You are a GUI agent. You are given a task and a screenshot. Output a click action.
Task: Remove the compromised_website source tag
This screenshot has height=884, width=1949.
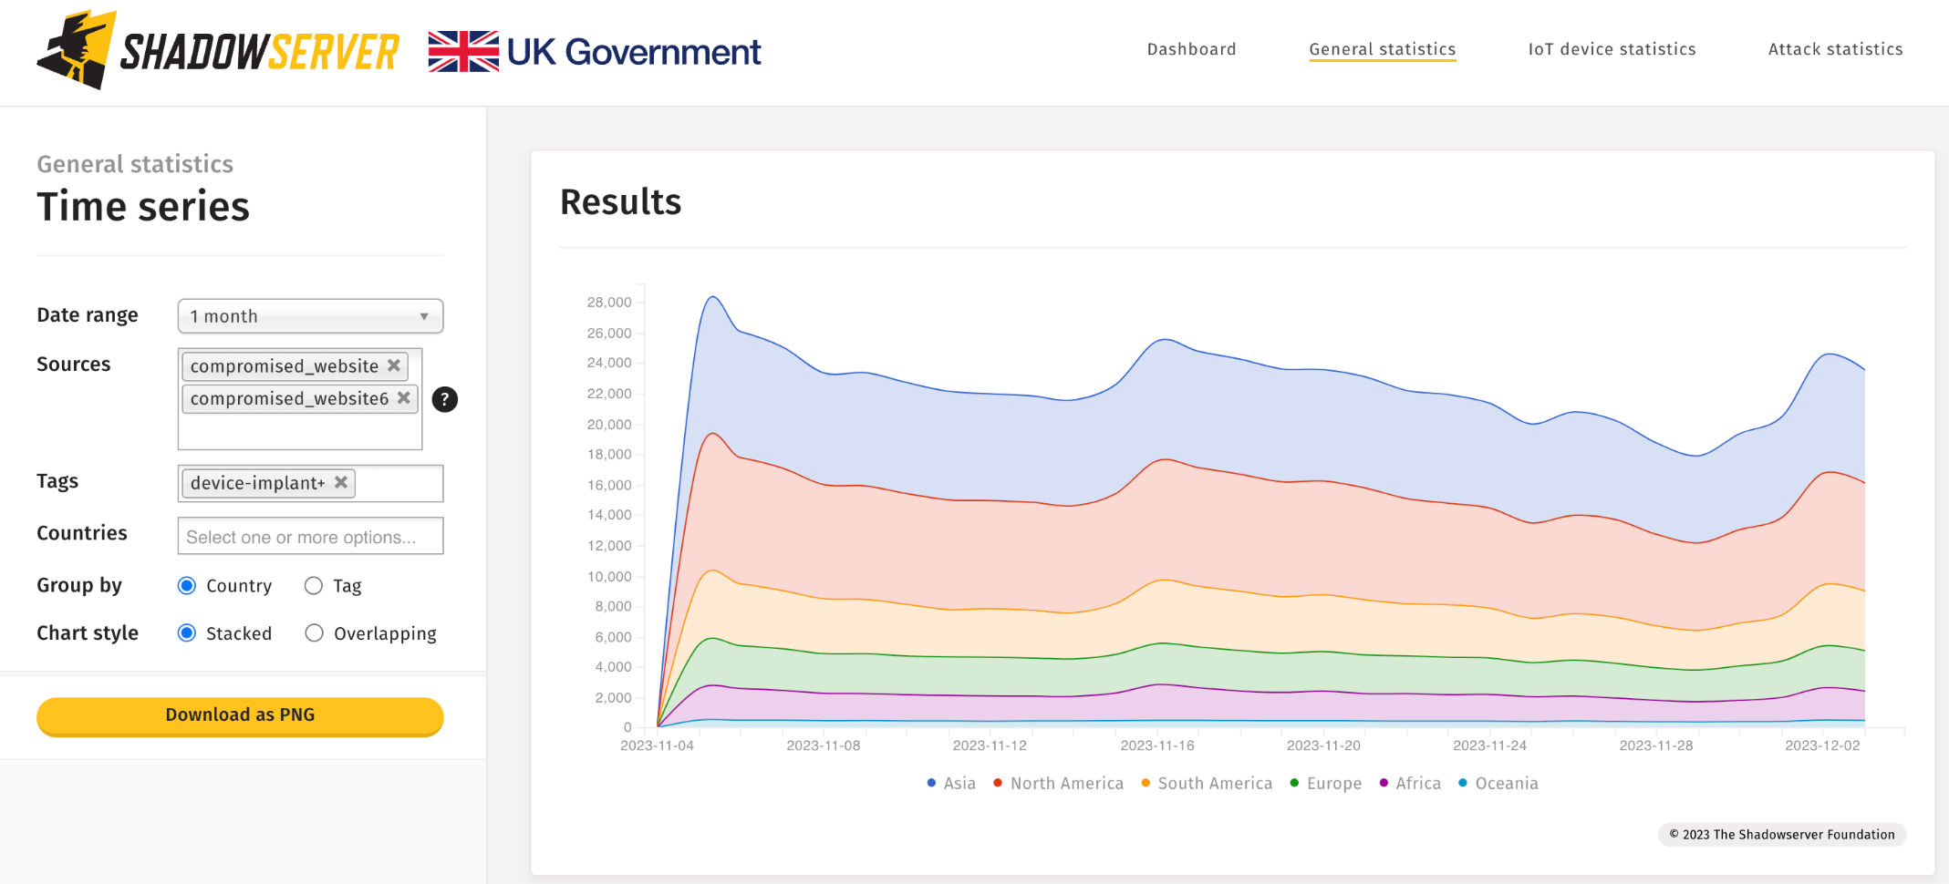[x=394, y=365]
